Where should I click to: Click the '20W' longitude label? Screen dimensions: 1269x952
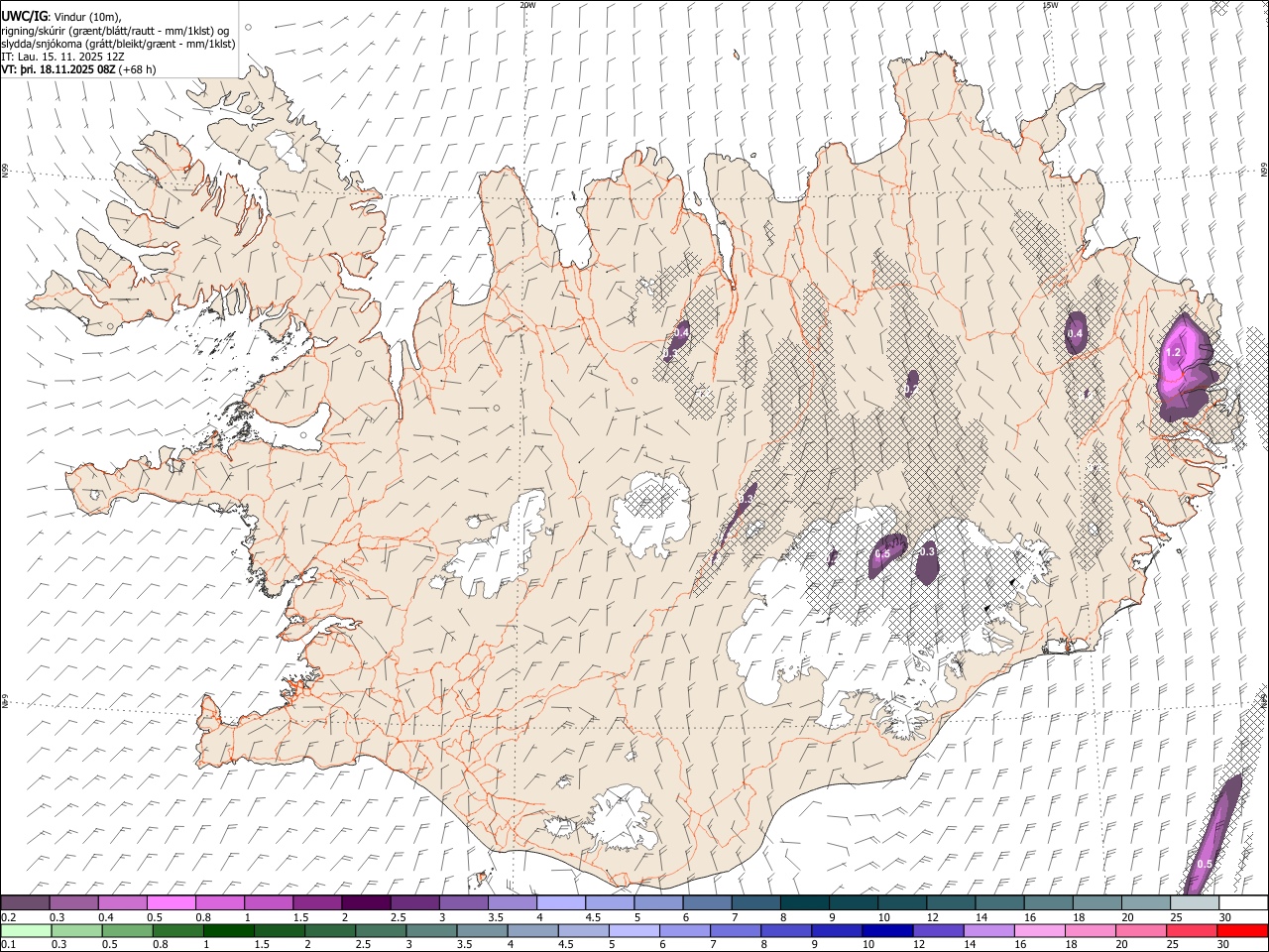527,5
